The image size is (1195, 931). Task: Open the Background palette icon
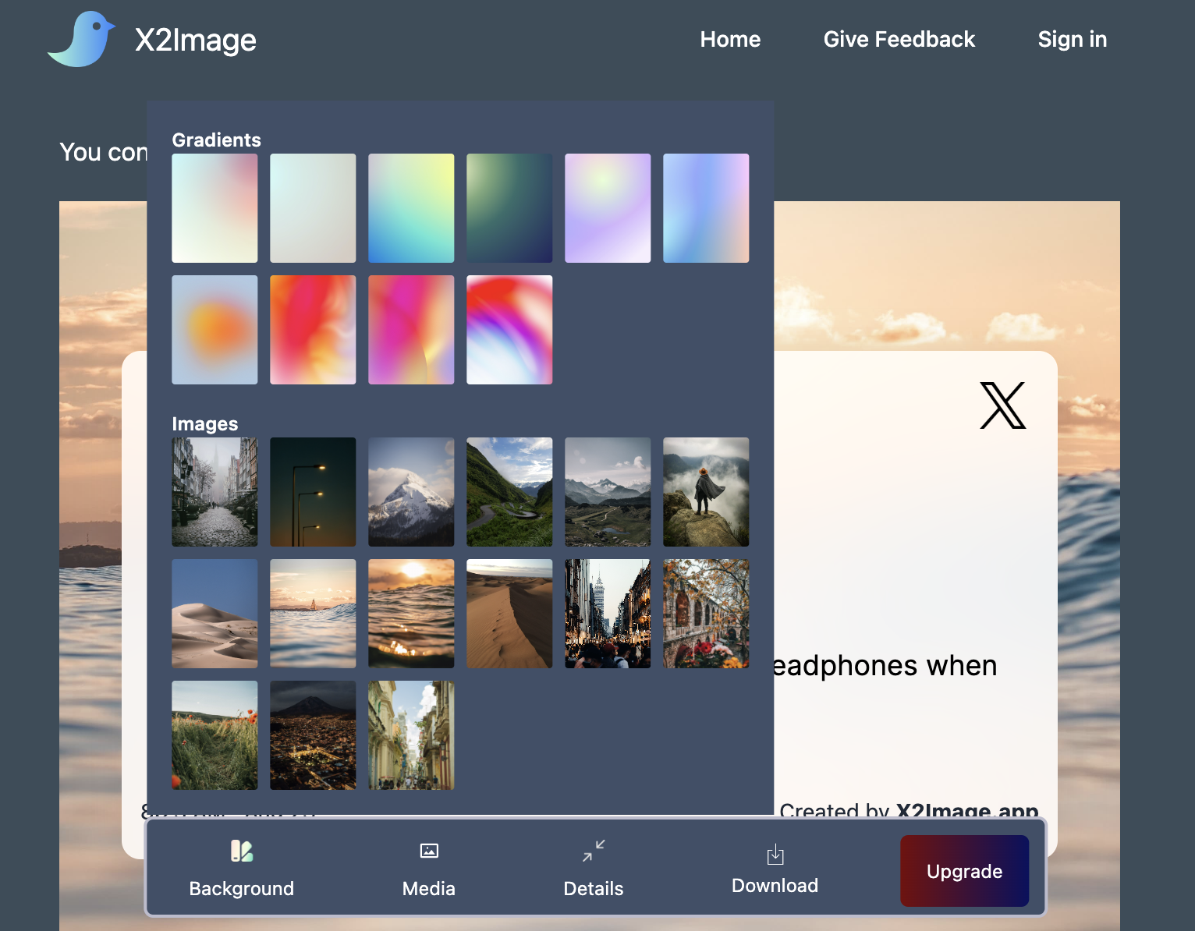tap(242, 851)
